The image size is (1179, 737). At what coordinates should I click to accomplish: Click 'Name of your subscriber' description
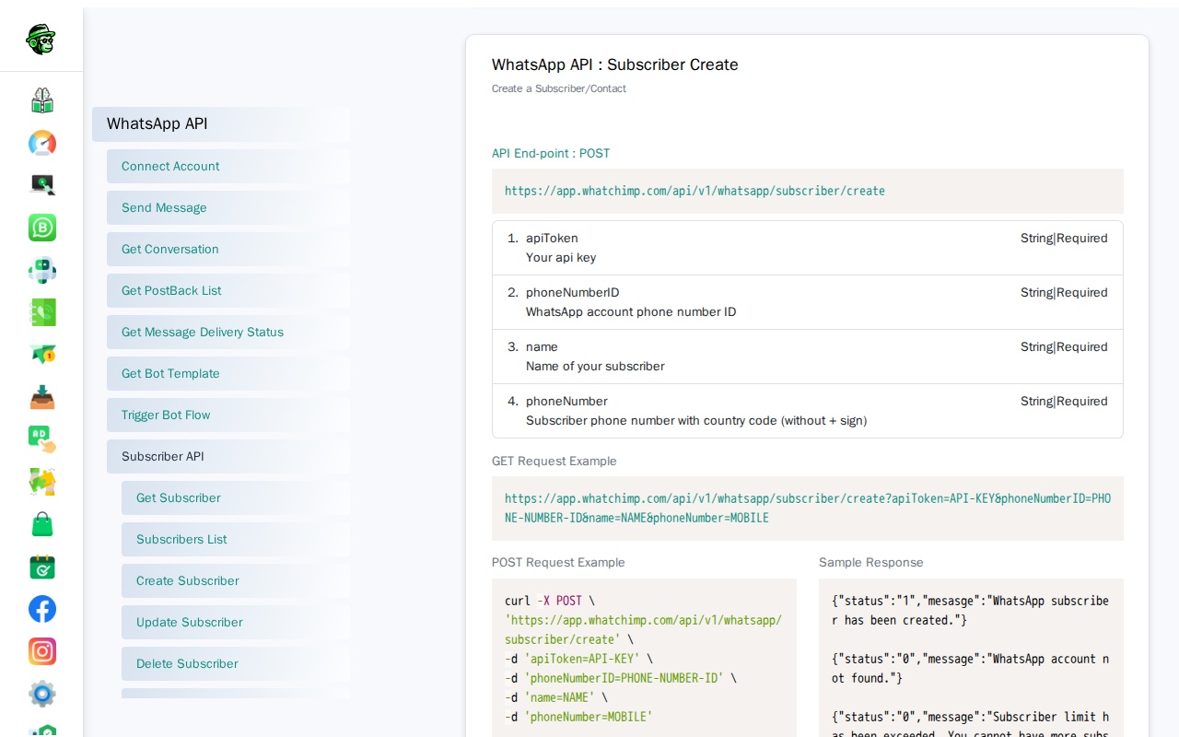pos(595,367)
